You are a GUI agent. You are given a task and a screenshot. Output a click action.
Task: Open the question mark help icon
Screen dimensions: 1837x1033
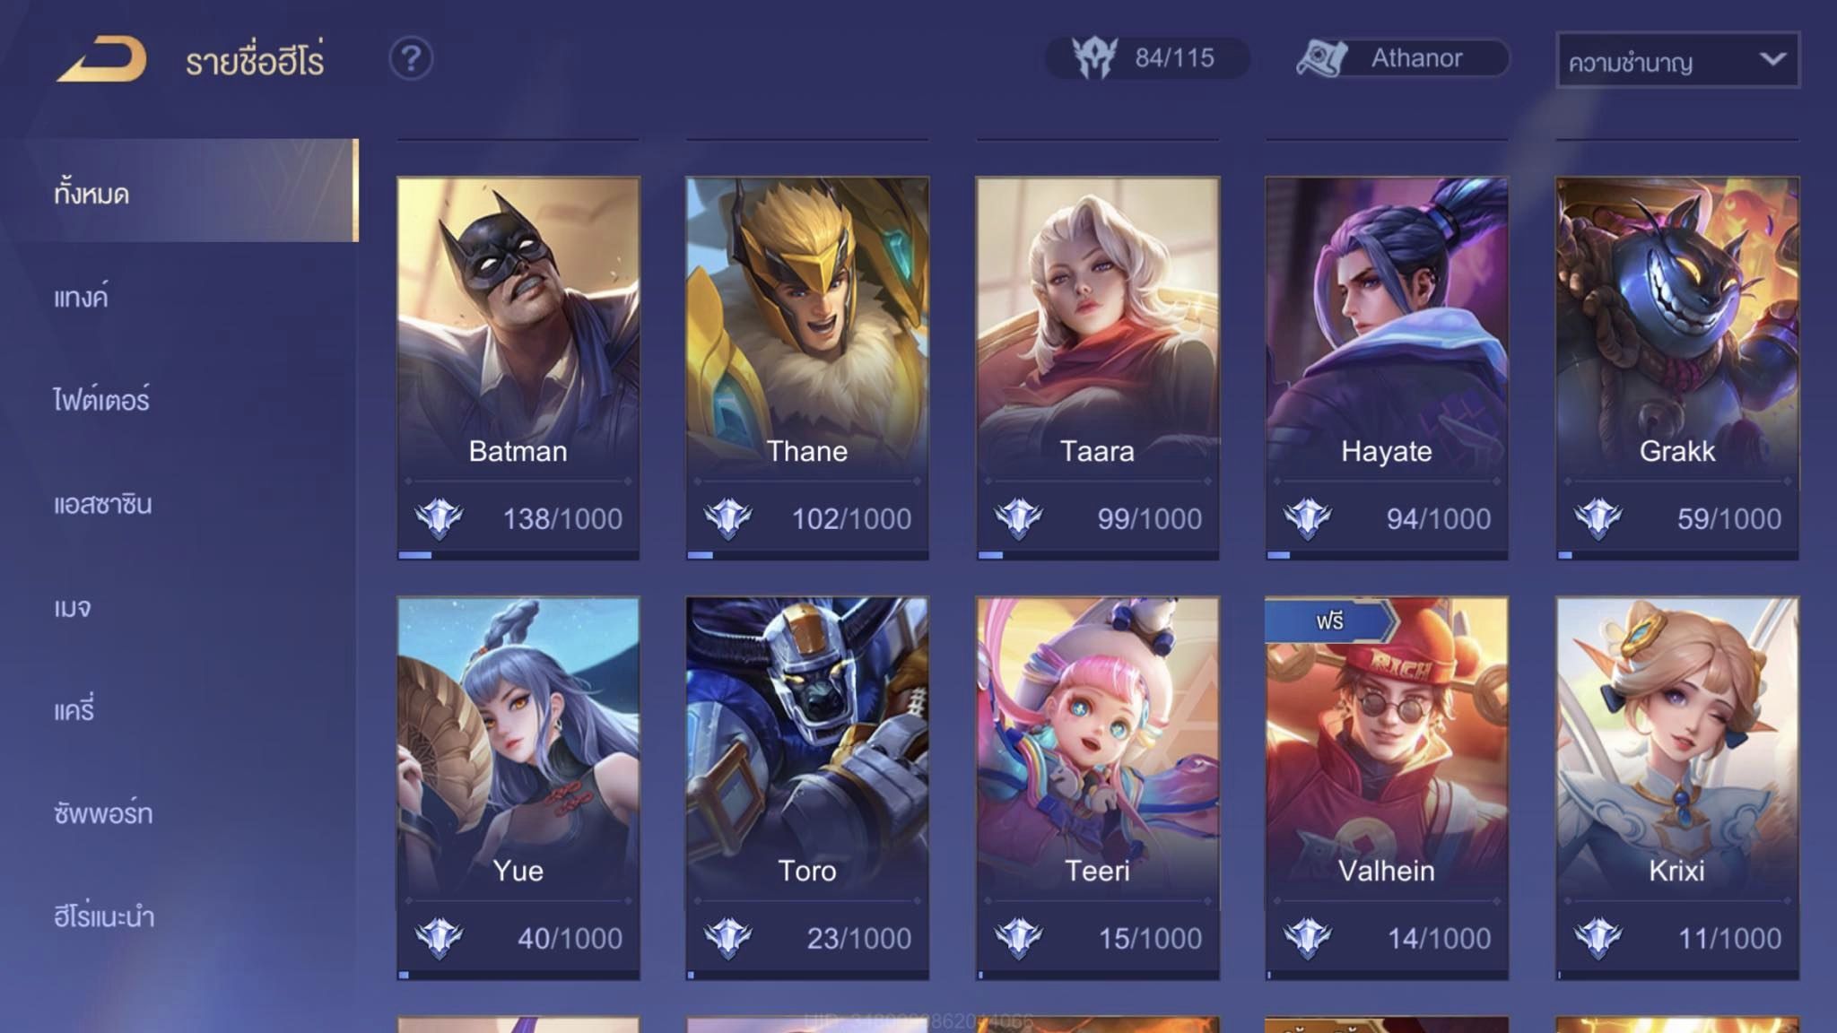click(411, 58)
